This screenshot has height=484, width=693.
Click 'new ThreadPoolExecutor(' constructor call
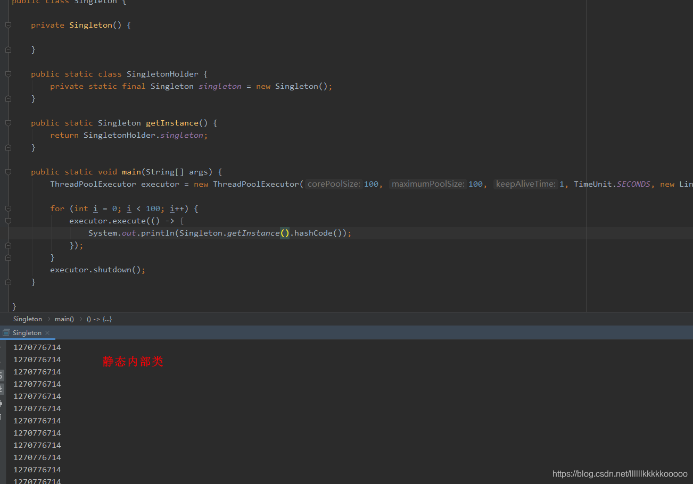coord(249,184)
